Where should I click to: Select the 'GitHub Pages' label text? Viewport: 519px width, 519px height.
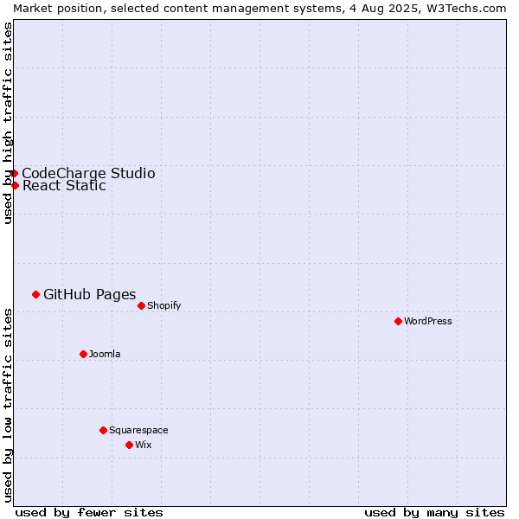pos(90,295)
